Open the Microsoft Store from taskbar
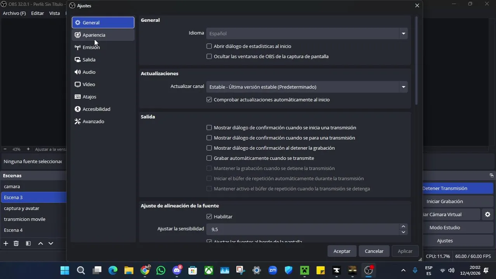496x279 pixels. [193, 270]
